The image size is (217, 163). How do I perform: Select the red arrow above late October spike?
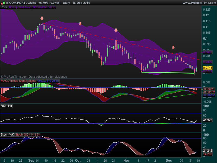pyautogui.click(x=116, y=30)
